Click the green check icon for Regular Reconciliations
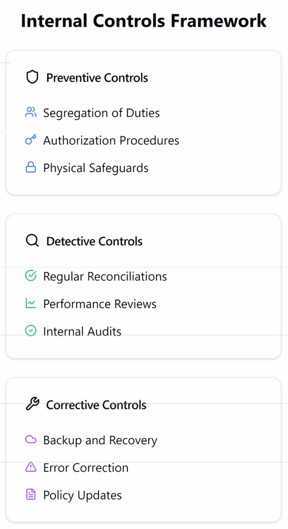This screenshot has height=529, width=288. click(30, 276)
